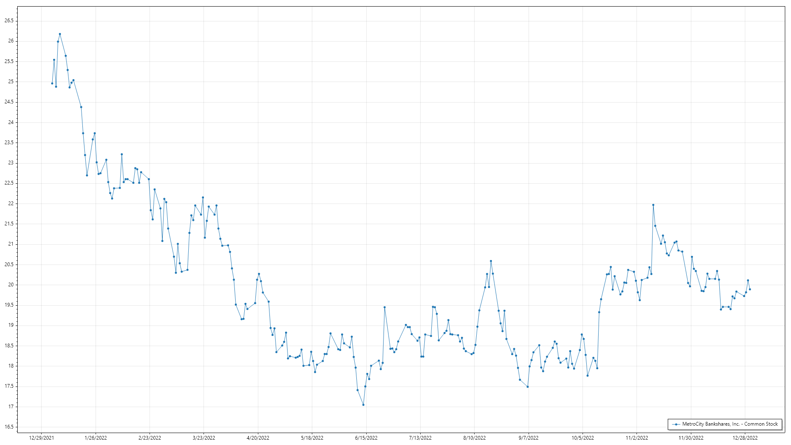Click y-axis value 21.5
This screenshot has width=791, height=445.
pos(9,224)
